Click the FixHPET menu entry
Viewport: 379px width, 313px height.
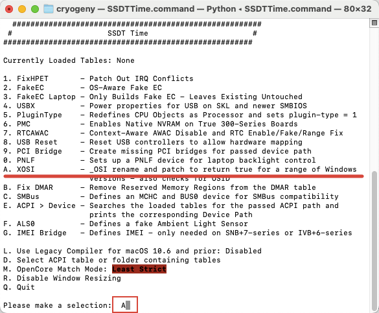pos(98,78)
